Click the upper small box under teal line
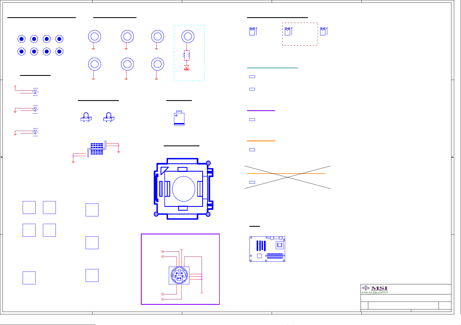Screen dimensions: 461x325 click(x=252, y=77)
